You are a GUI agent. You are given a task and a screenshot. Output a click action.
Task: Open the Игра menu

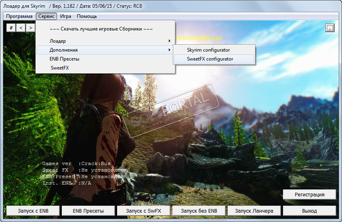tap(65, 16)
